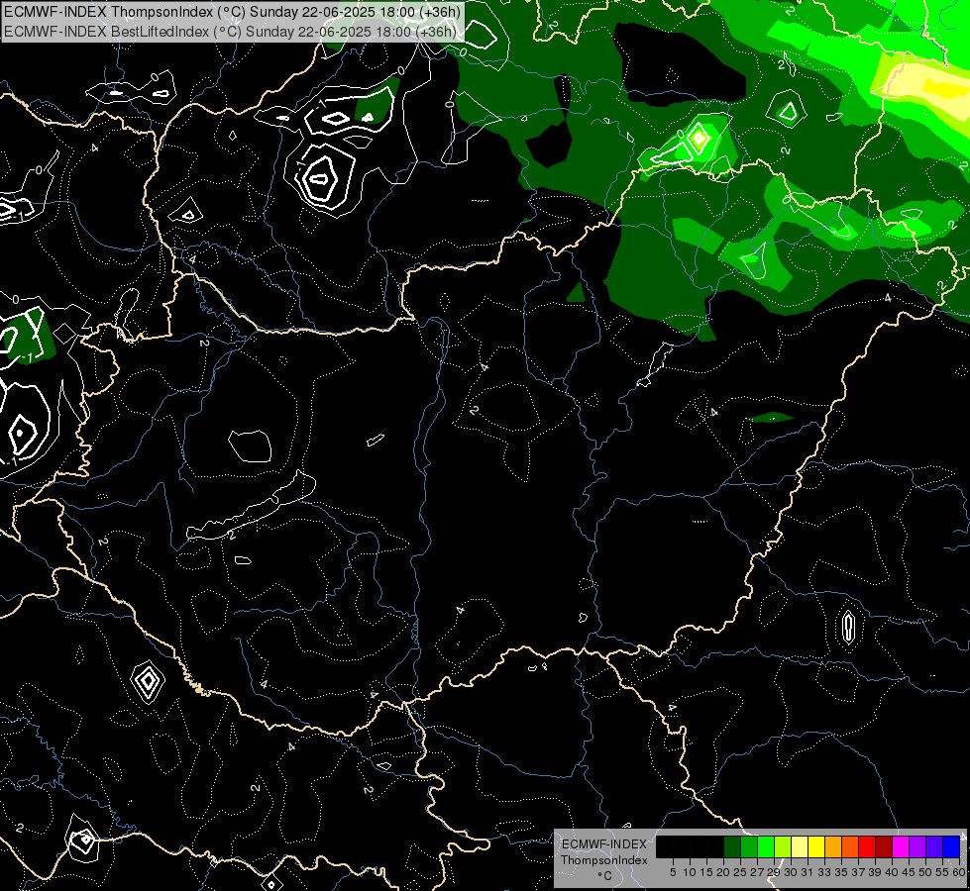Click the legend tick value '45'

click(909, 872)
